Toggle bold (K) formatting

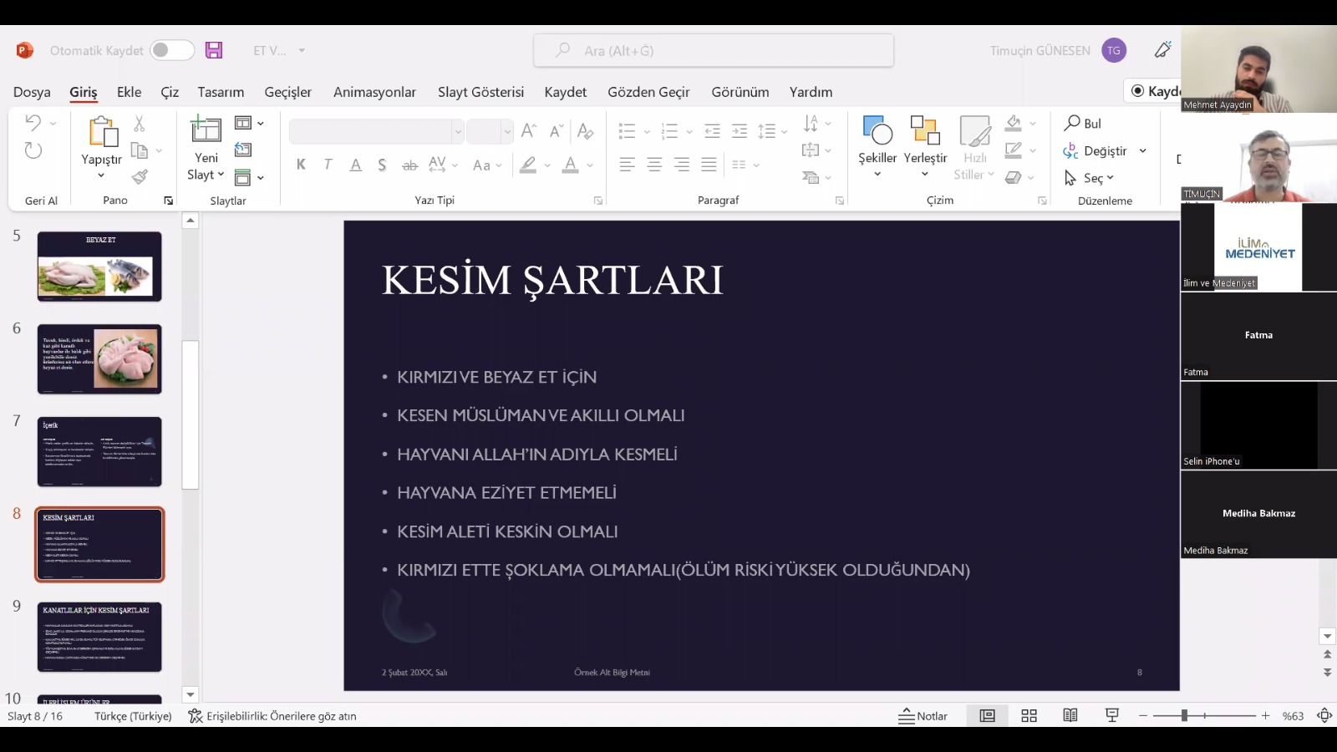[301, 165]
